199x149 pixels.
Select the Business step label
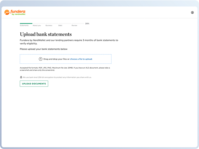[49, 25]
